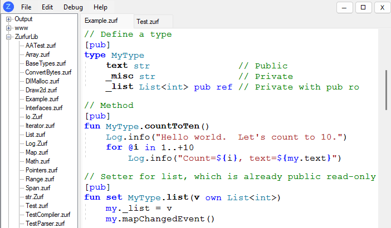The image size is (391, 228).
Task: Open Draw2d.zurf in the file tree
Action: point(41,90)
